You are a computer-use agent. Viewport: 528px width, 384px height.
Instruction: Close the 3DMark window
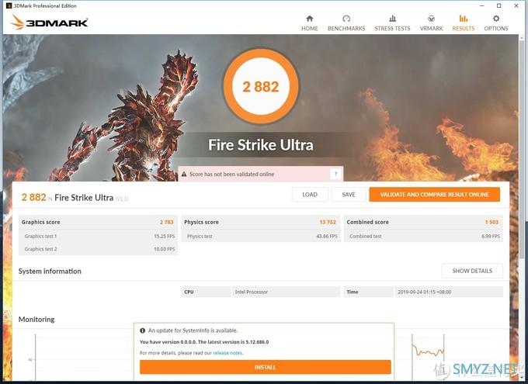coord(516,5)
